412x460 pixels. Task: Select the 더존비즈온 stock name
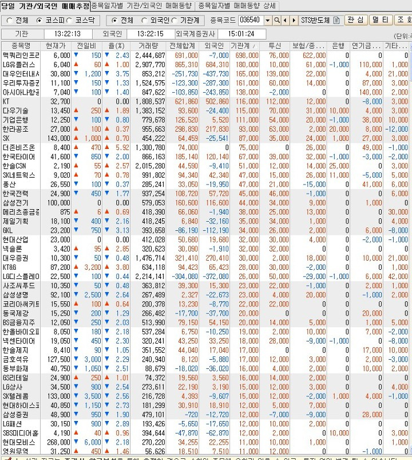(x=19, y=148)
